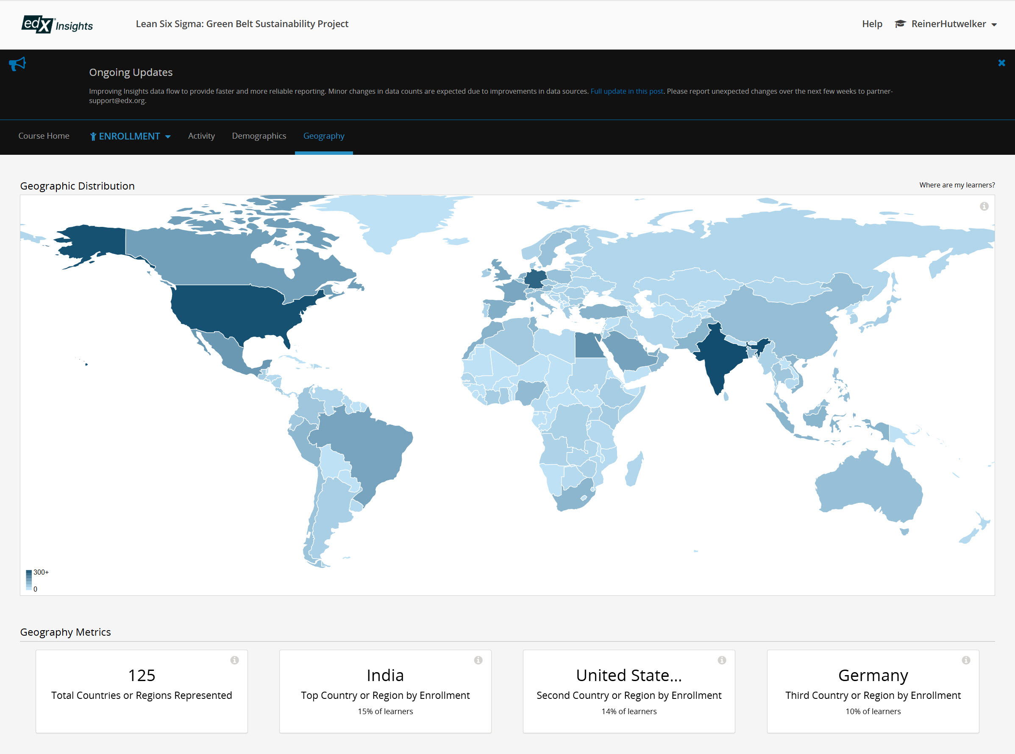Click the edX Insights logo
1015x754 pixels.
(57, 24)
